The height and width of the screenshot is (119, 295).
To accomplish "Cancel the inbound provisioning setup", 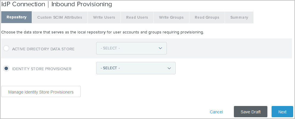I will pos(216,112).
